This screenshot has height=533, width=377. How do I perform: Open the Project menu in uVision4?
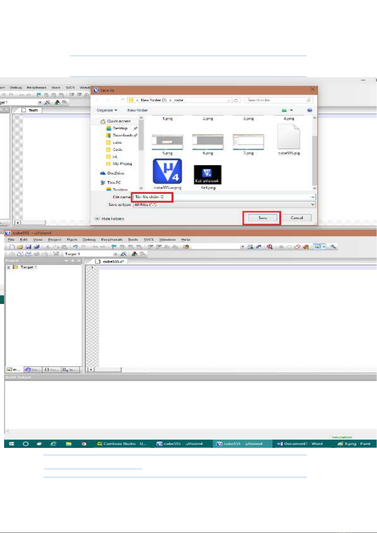pos(54,240)
